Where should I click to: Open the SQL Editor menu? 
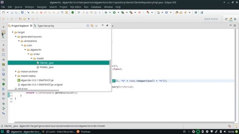coord(75,7)
